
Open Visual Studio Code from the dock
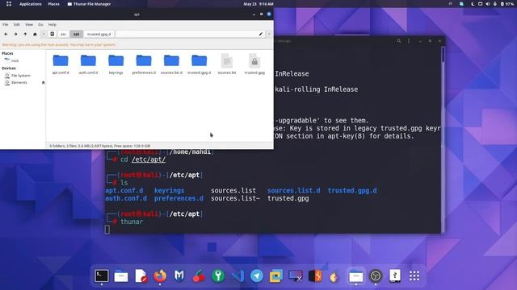(237, 275)
